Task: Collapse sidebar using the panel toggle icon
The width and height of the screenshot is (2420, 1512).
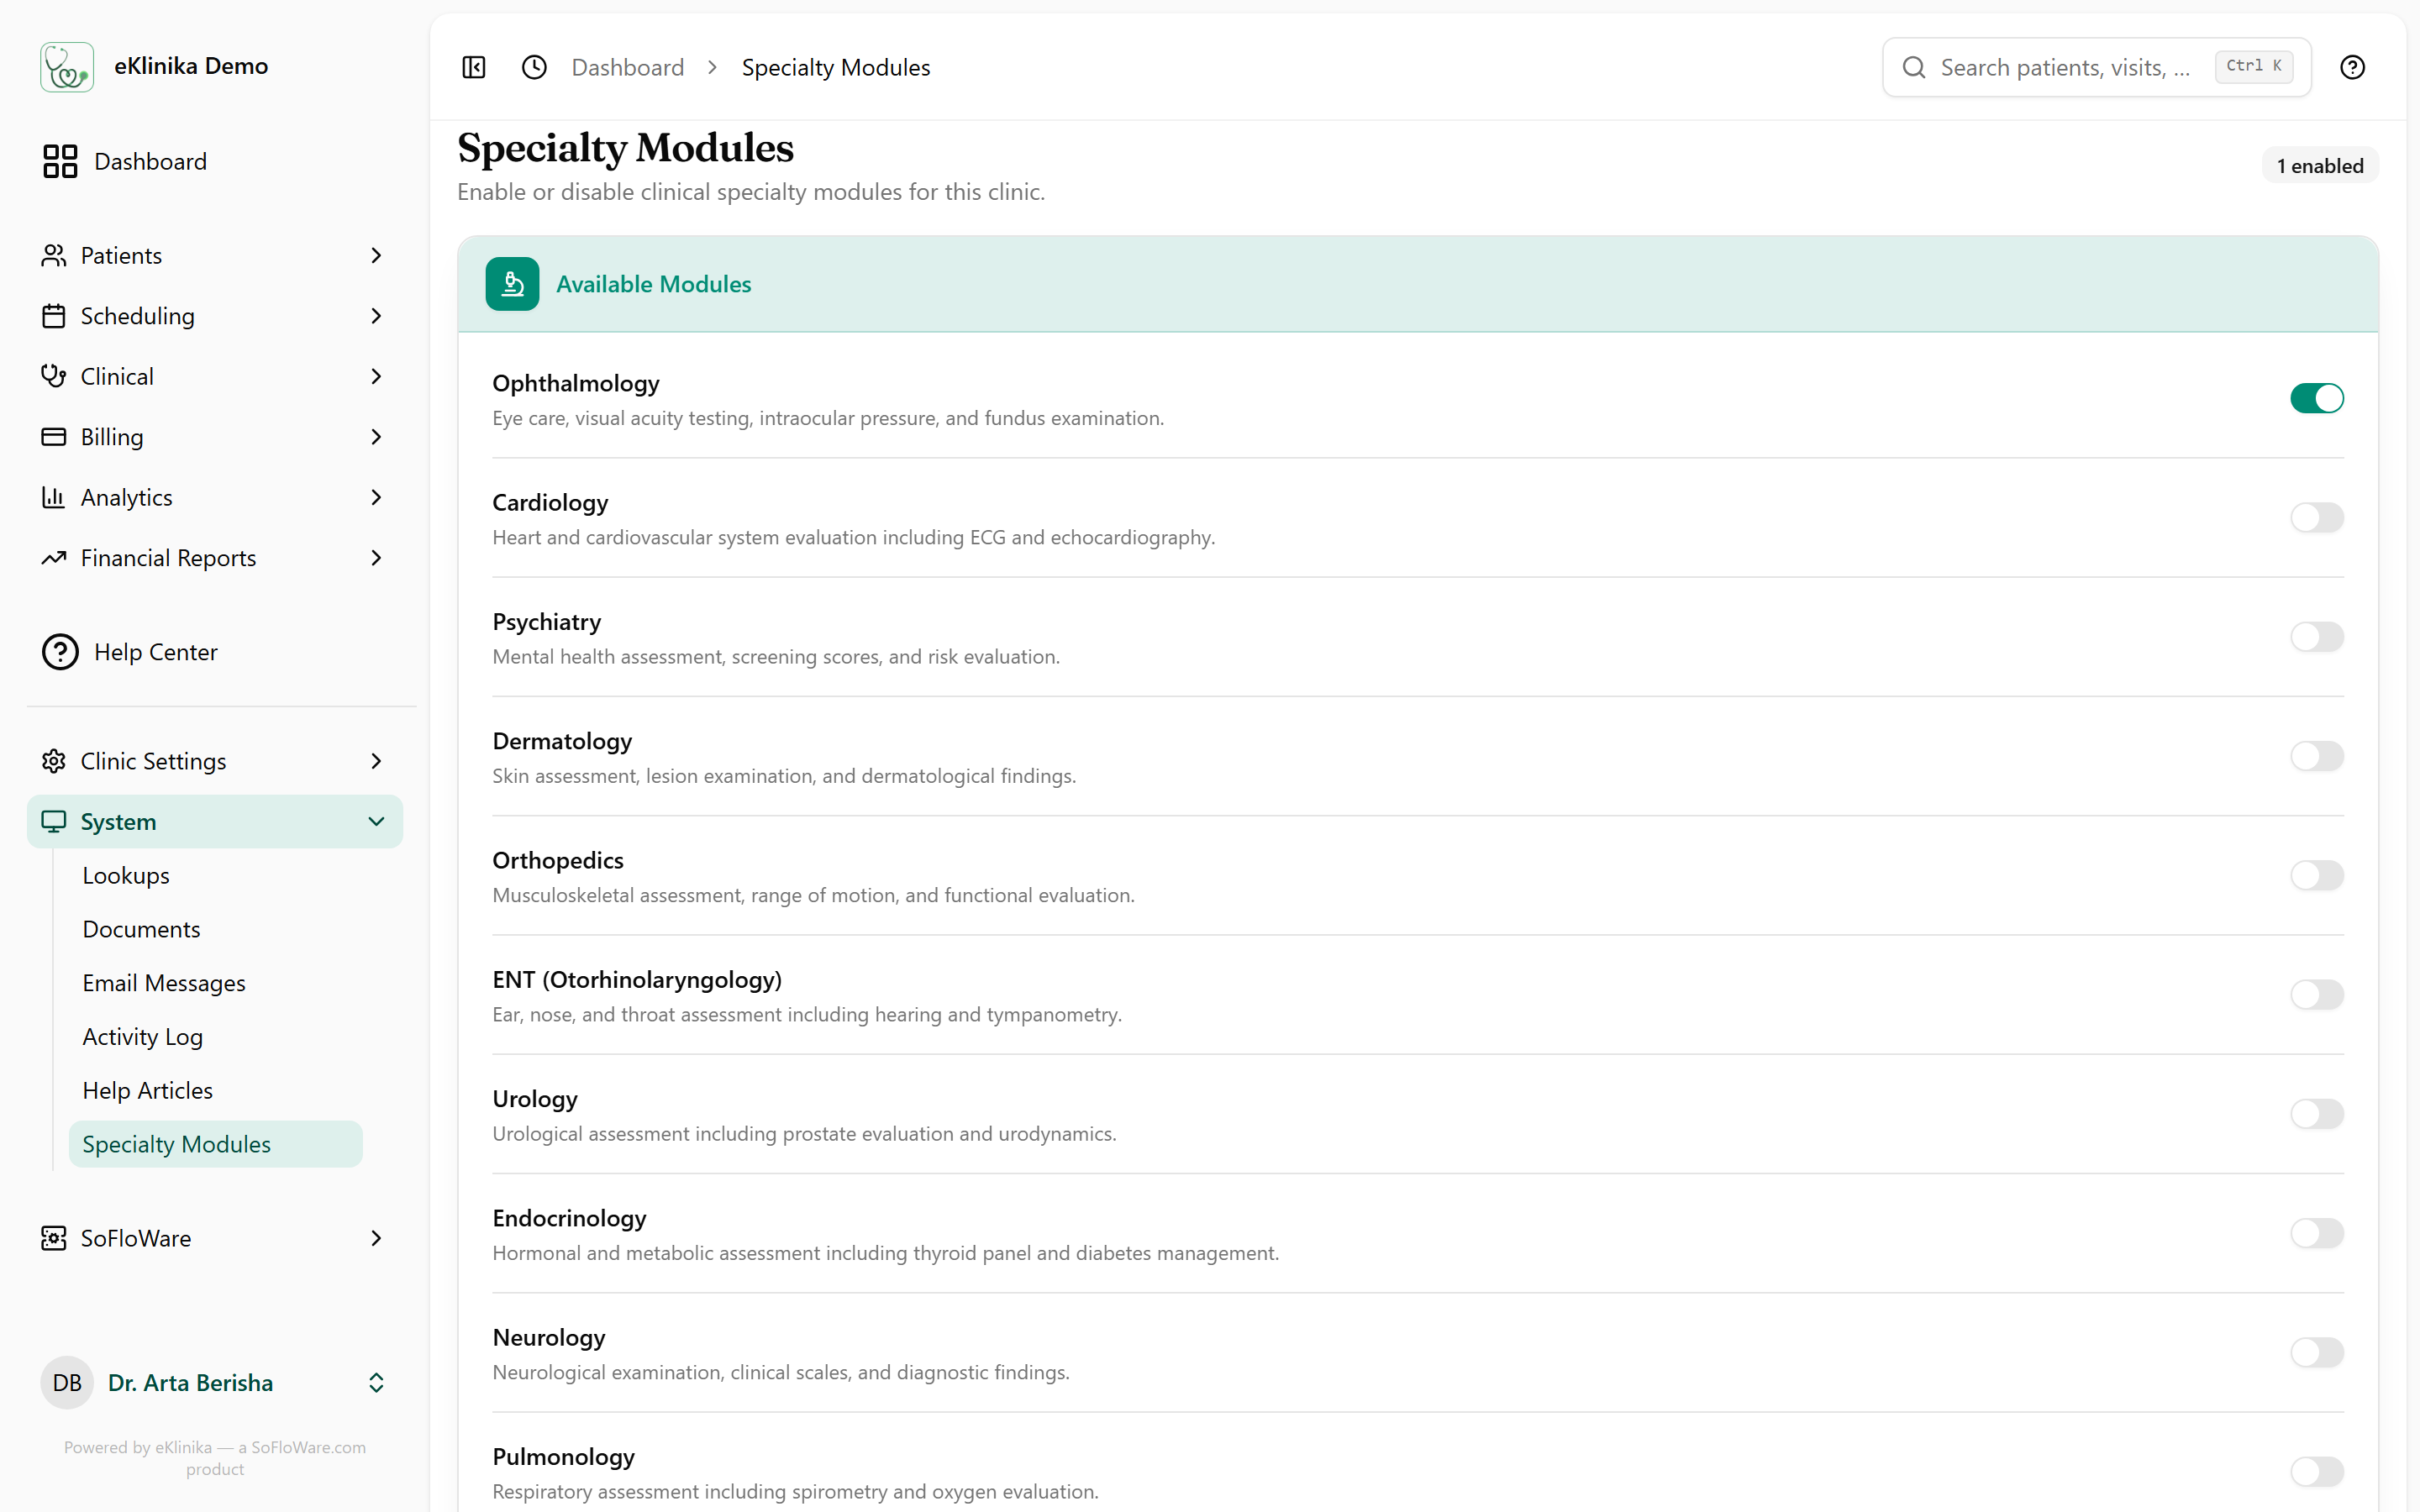Action: tap(474, 67)
